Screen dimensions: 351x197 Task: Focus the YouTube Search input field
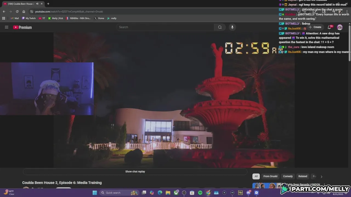[165, 27]
